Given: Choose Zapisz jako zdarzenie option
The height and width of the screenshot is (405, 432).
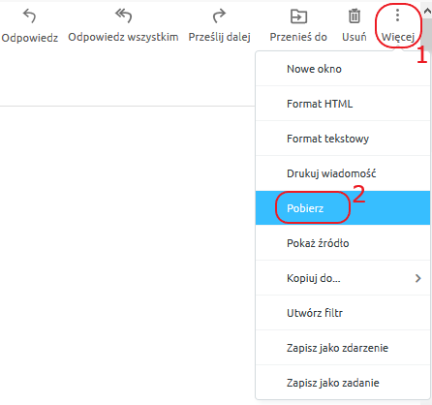Looking at the screenshot, I should 343,348.
